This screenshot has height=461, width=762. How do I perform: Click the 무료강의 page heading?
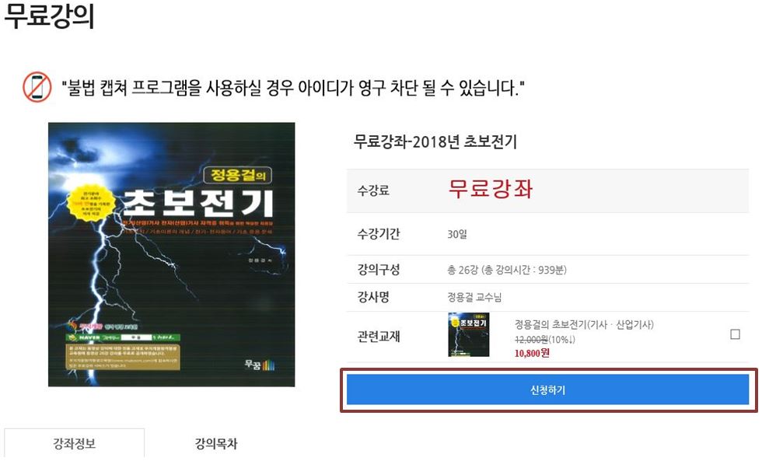coord(49,16)
